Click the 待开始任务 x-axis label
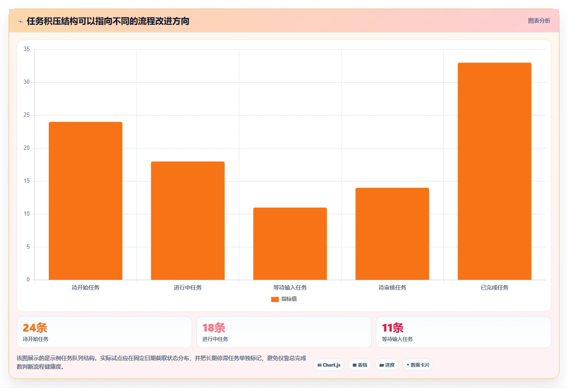This screenshot has width=568, height=388. coord(86,288)
